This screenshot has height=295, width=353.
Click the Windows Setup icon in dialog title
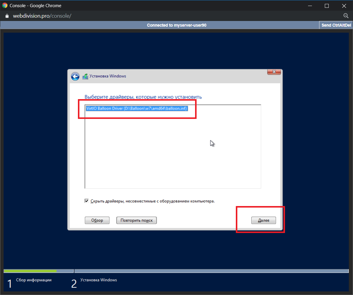pyautogui.click(x=85, y=76)
